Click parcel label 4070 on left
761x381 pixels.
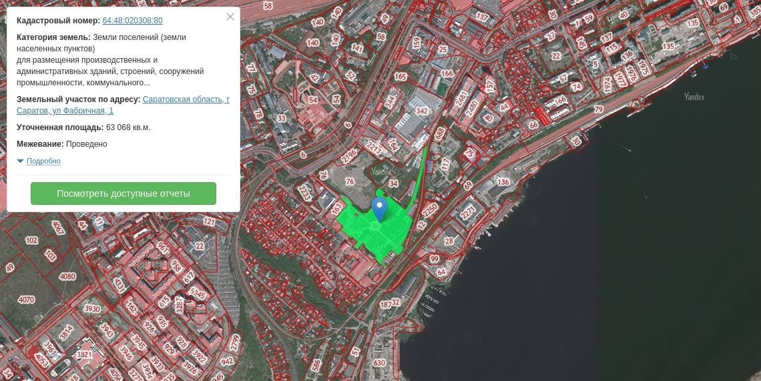click(x=26, y=300)
